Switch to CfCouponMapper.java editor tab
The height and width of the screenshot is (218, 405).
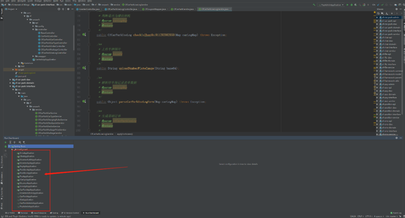(155, 9)
